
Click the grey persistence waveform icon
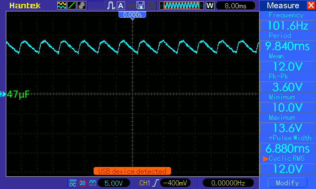point(81,6)
